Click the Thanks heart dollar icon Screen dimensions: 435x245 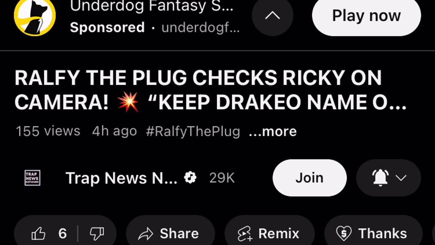344,234
